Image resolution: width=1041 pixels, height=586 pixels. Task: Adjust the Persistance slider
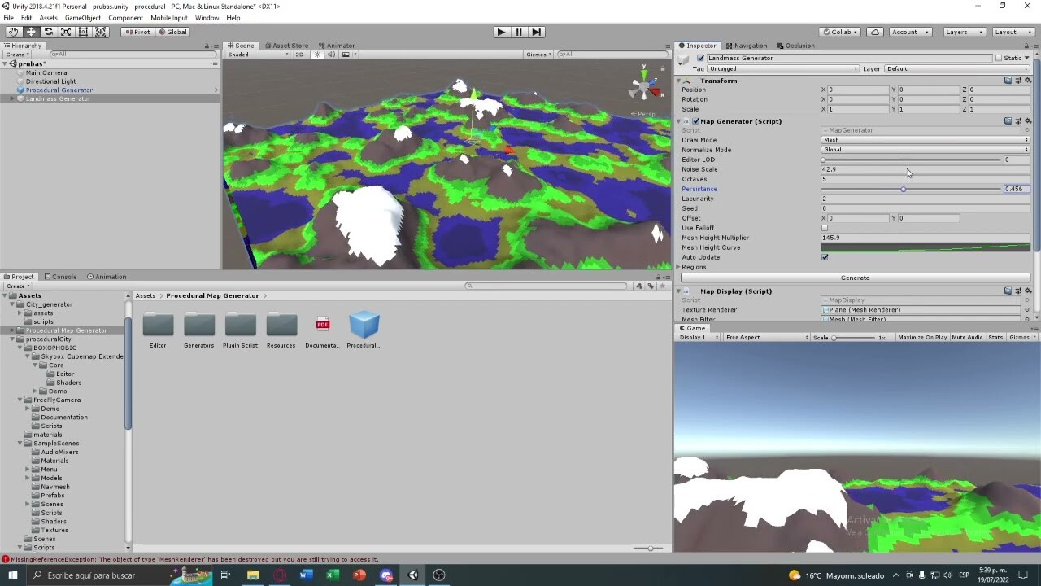(x=903, y=189)
